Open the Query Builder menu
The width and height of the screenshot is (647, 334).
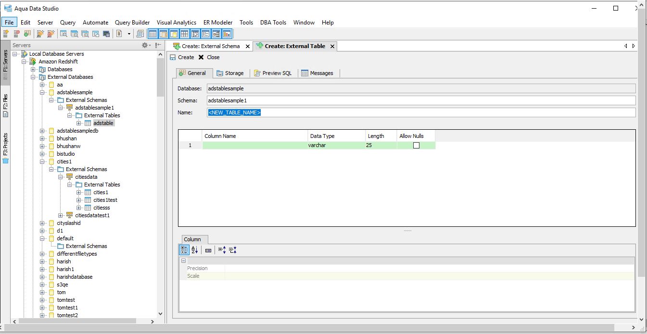click(x=132, y=22)
